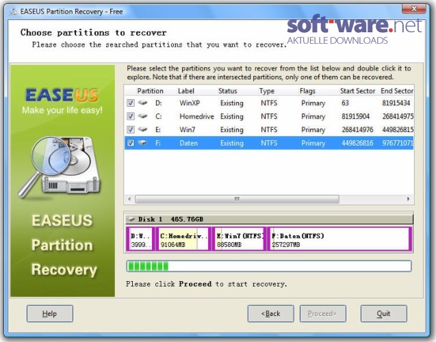Select the C:Homedriv.. block in disk map
The image size is (436, 342).
click(183, 239)
